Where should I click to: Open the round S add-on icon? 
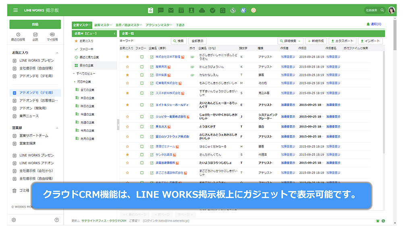(x=233, y=10)
